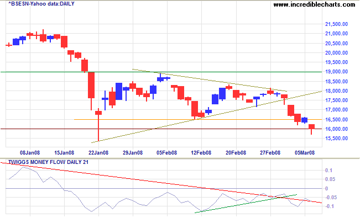
Task: Click the 17,000.00 price axis label
Action: 336,110
